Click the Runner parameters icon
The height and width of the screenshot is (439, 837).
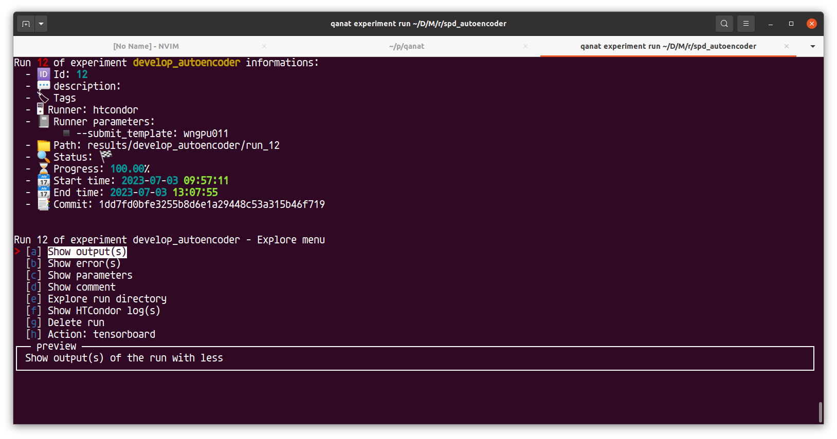(44, 122)
